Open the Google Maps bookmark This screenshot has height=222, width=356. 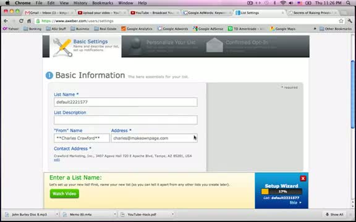point(282,29)
